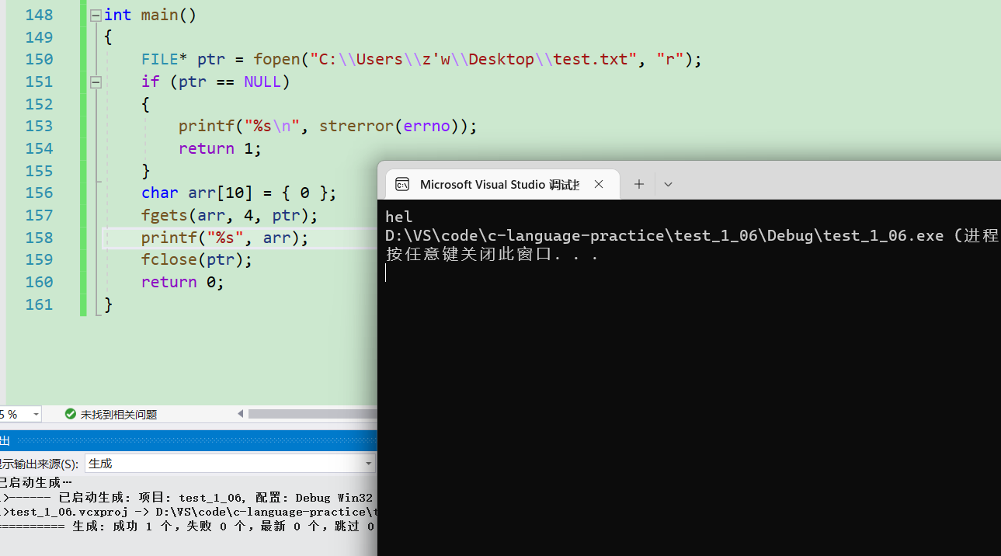The image size is (1001, 556).
Task: Click the test_1_06.vcxproj output line
Action: (189, 512)
